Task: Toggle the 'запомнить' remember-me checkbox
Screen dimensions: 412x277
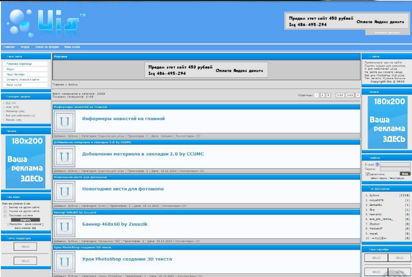Action: coord(368,174)
